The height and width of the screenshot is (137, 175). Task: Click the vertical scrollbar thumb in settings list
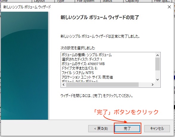point(158,64)
